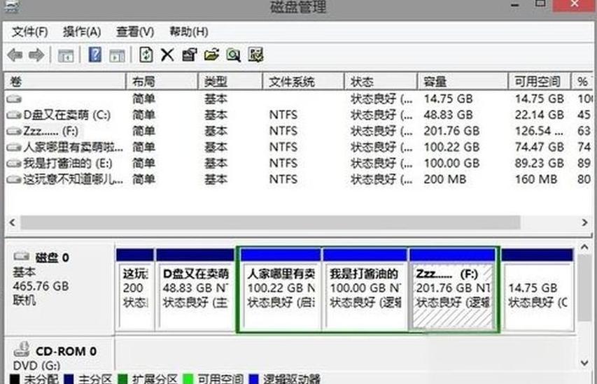597x384 pixels.
Task: Sort by the 文件系统 column header
Action: [304, 81]
